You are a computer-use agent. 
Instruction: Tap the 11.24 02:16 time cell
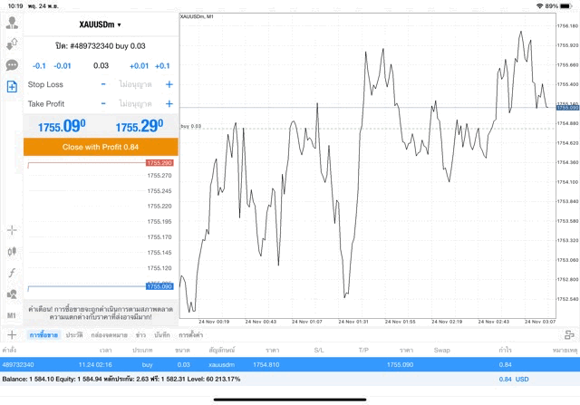tap(95, 365)
